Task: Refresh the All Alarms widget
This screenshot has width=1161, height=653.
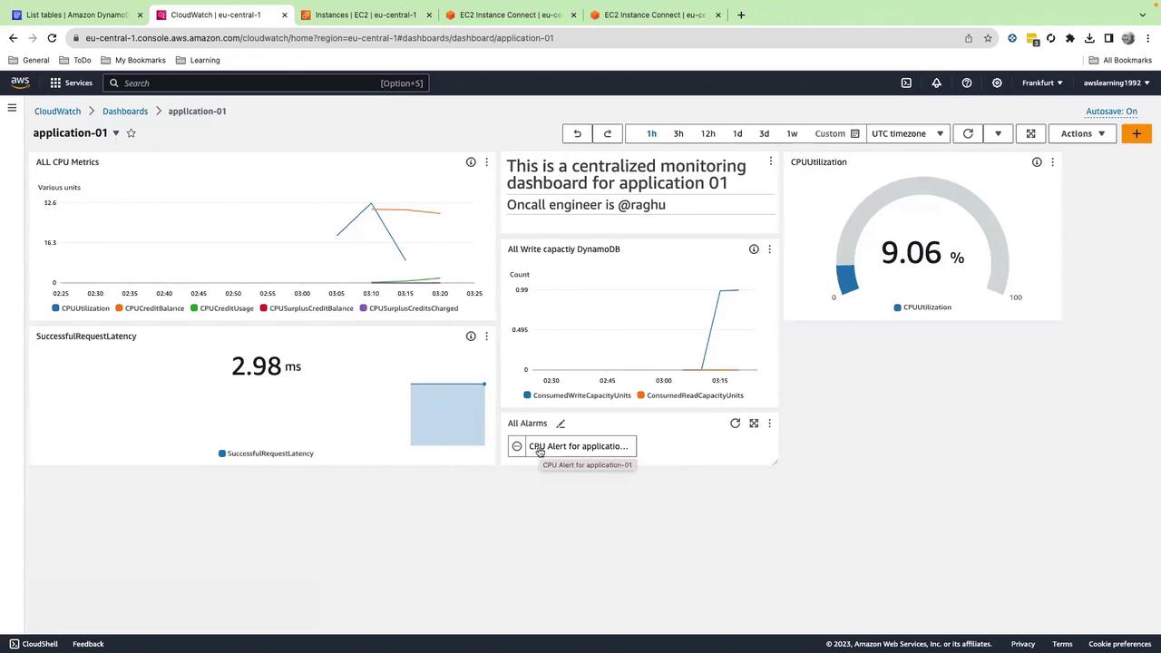Action: 736,423
